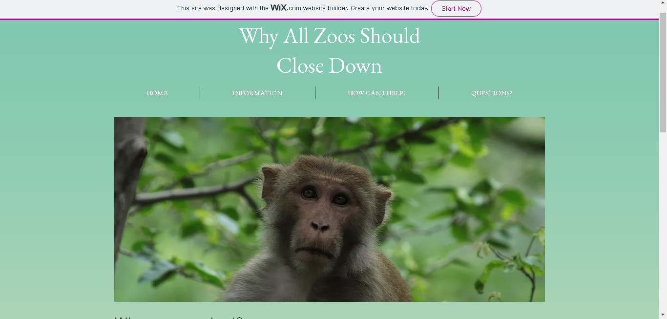The image size is (667, 319).
Task: Click scrollbar up arrow
Action: (663, 4)
